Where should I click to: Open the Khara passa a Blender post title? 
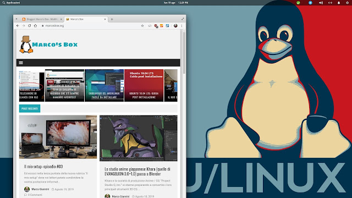[137, 171]
